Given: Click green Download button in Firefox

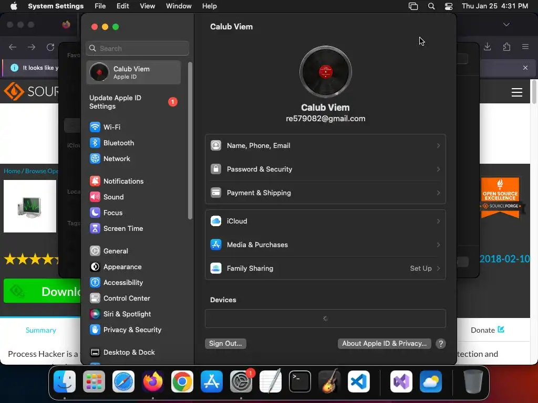Looking at the screenshot, I should point(42,291).
